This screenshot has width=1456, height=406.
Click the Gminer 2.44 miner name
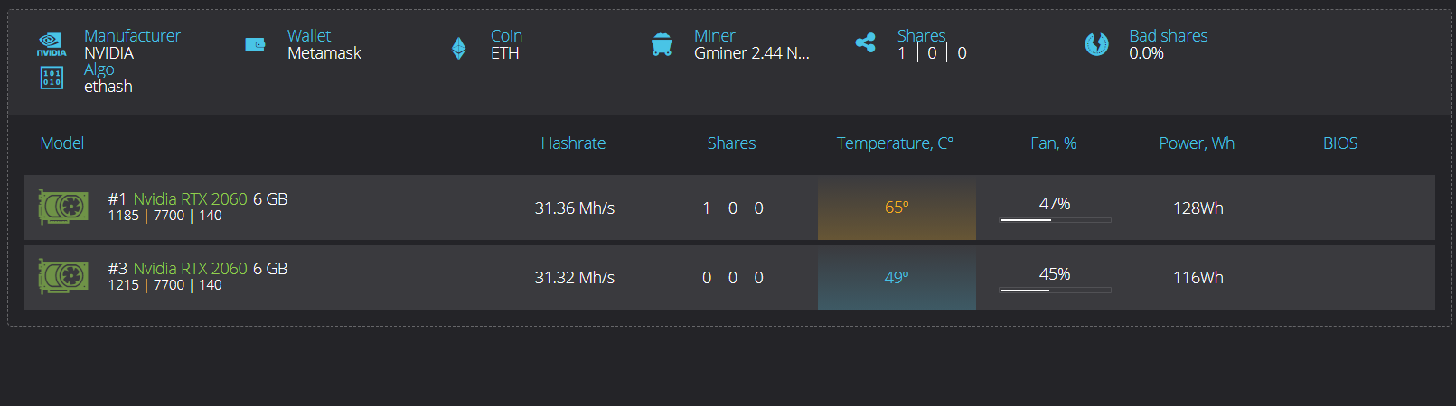(x=751, y=53)
